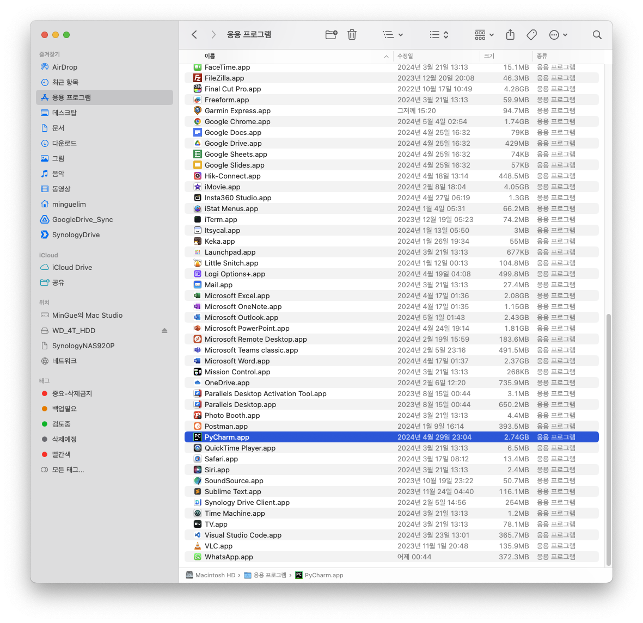
Task: Select the iMovie.app icon
Action: (x=198, y=187)
